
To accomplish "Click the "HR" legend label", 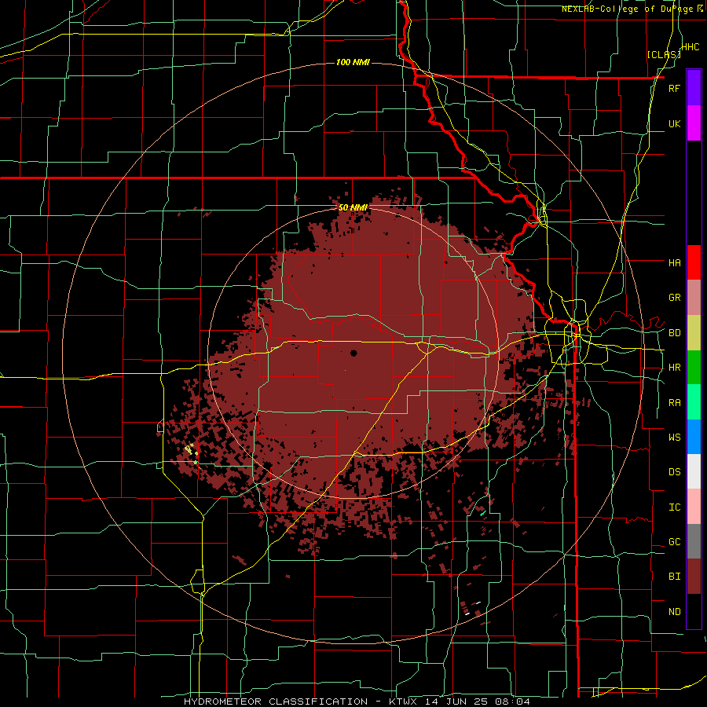I will tap(674, 368).
